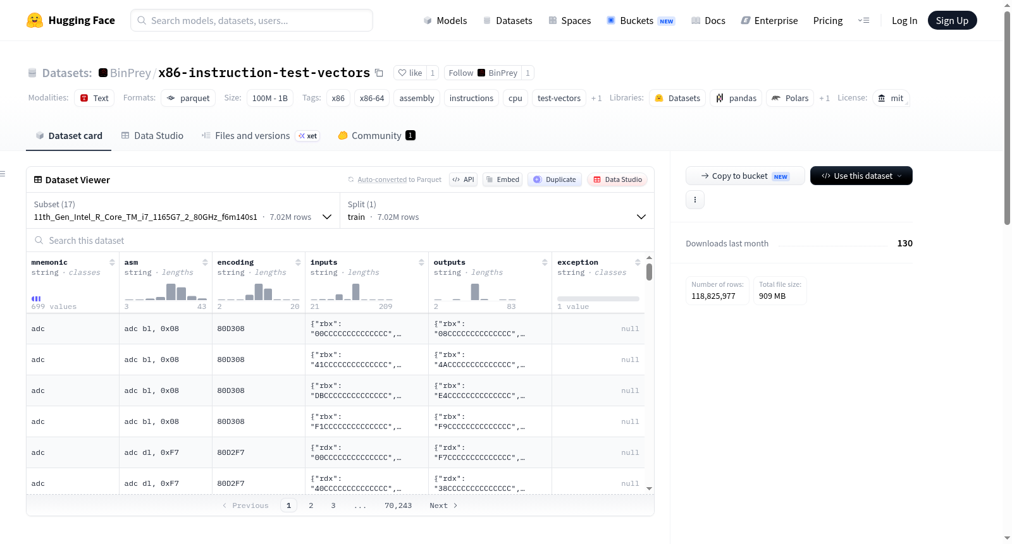
Task: Focus the Search this dataset field
Action: coord(340,240)
